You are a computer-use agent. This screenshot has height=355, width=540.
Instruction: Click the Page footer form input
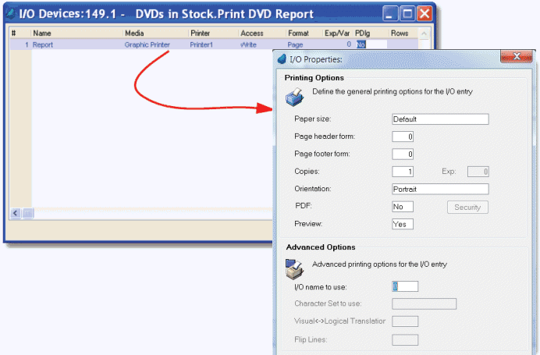coord(403,154)
